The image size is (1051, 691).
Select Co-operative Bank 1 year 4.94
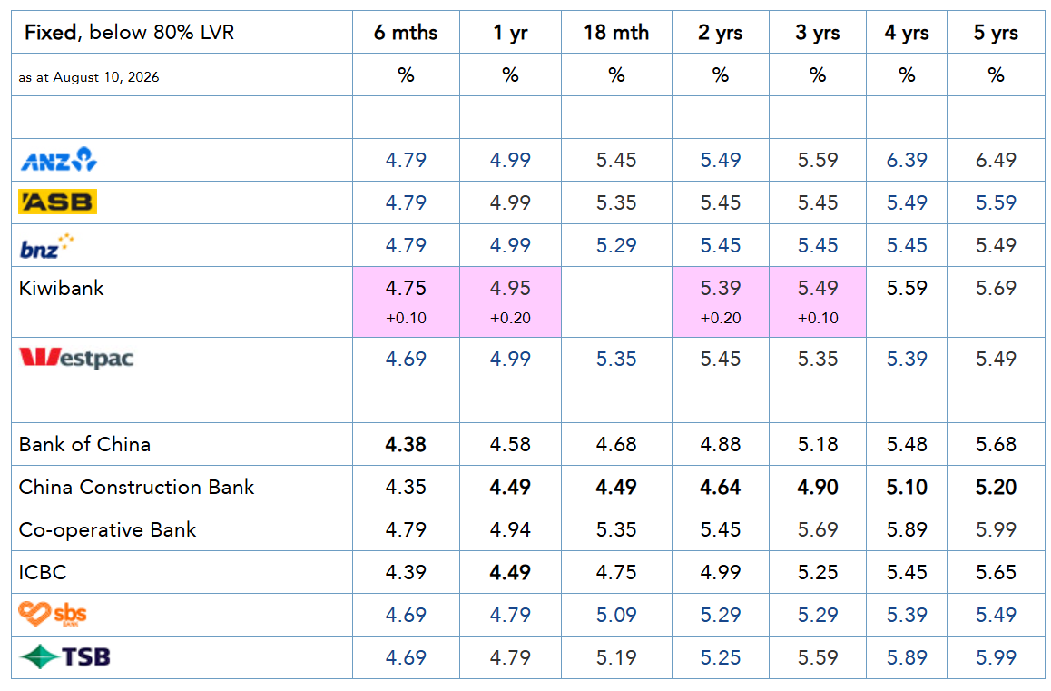[x=510, y=530]
